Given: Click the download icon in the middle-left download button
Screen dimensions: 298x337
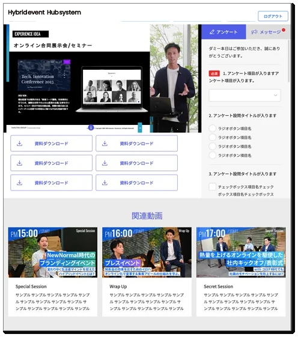Looking at the screenshot, I should [20, 163].
